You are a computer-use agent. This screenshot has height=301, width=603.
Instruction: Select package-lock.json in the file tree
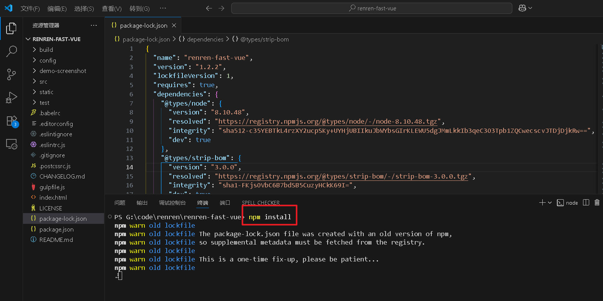(64, 218)
